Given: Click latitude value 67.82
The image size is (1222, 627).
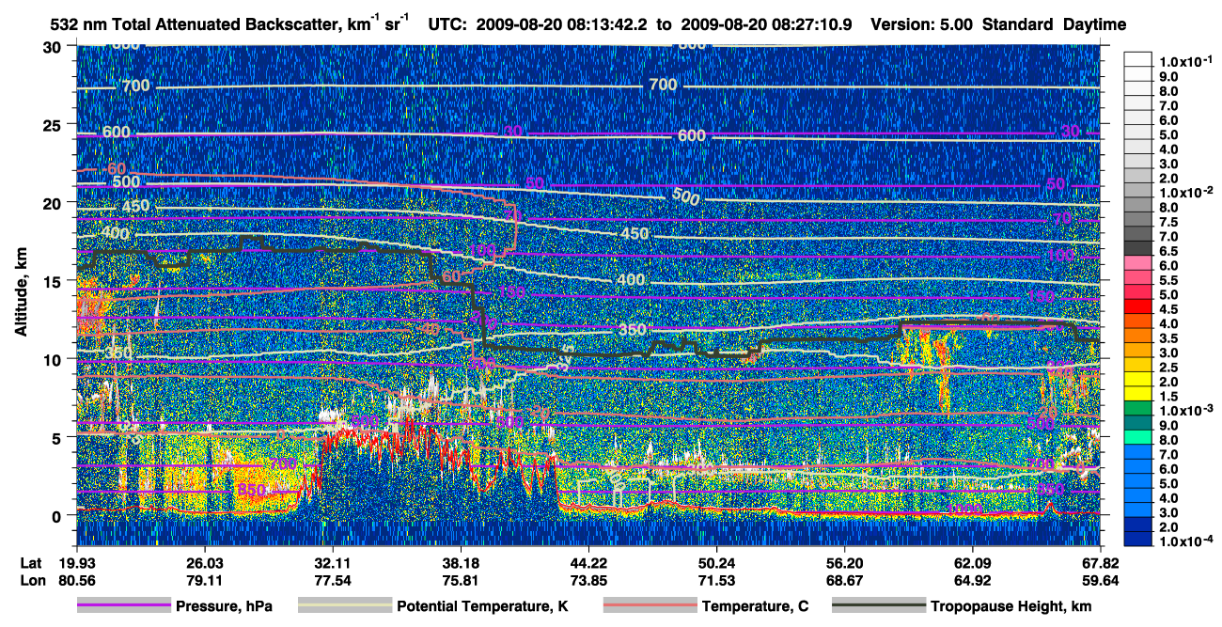Looking at the screenshot, I should point(1100,562).
